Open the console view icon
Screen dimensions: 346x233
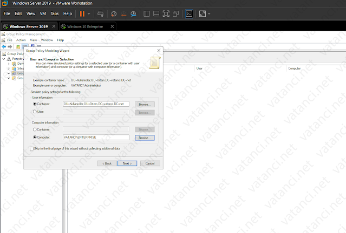(x=189, y=14)
